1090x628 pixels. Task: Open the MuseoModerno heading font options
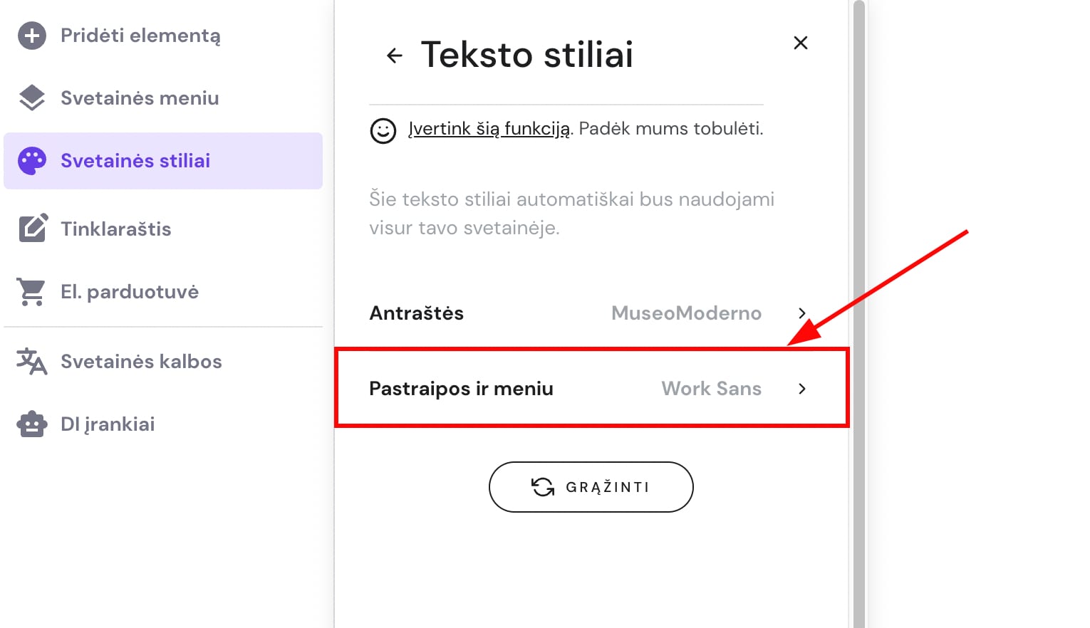(686, 313)
